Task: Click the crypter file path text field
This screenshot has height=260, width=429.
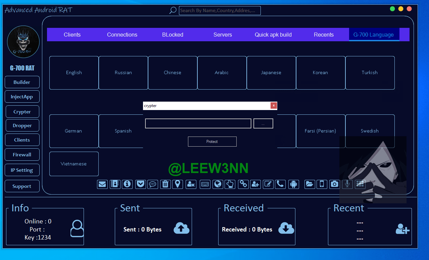Action: [x=198, y=123]
